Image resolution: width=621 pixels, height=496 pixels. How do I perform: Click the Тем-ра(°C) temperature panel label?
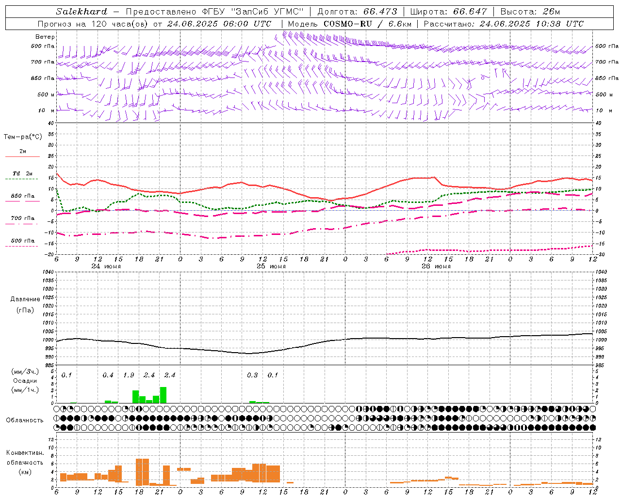[23, 137]
